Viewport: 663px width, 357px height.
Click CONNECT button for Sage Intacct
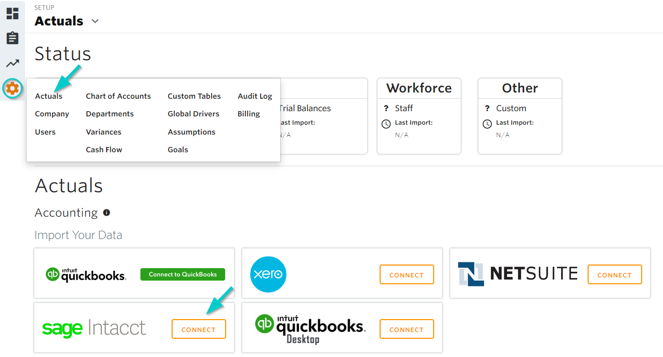[199, 329]
